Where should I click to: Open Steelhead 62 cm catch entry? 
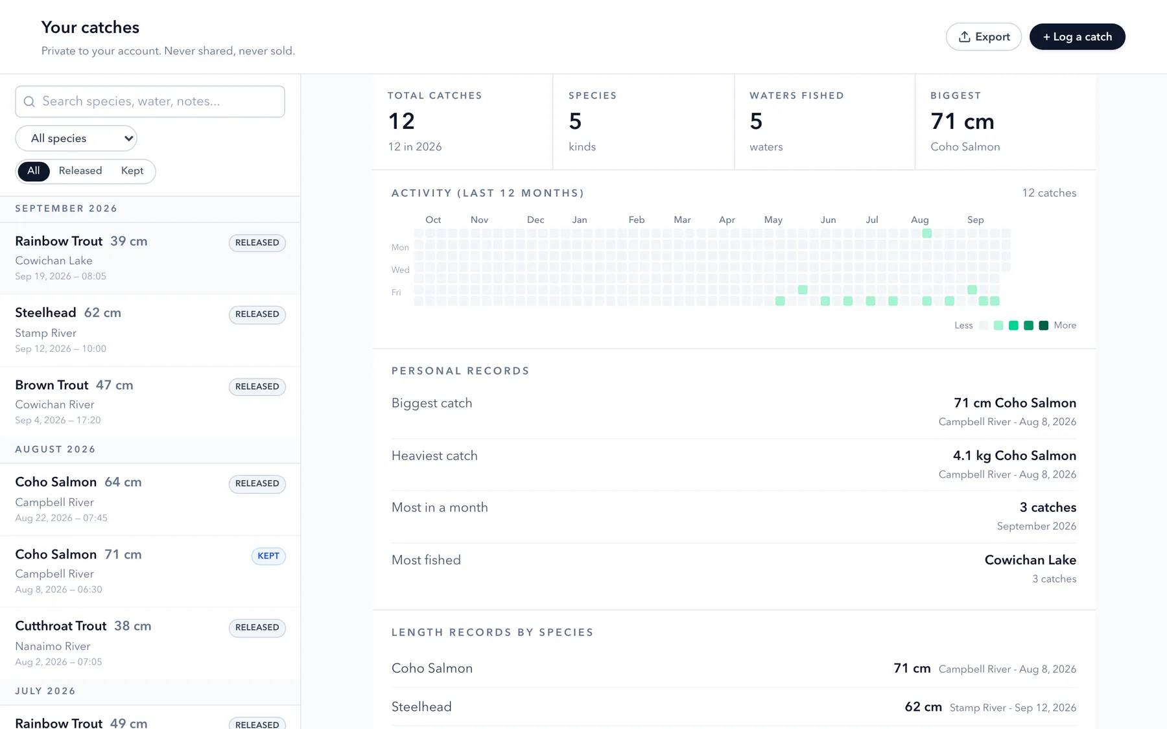[x=150, y=330]
